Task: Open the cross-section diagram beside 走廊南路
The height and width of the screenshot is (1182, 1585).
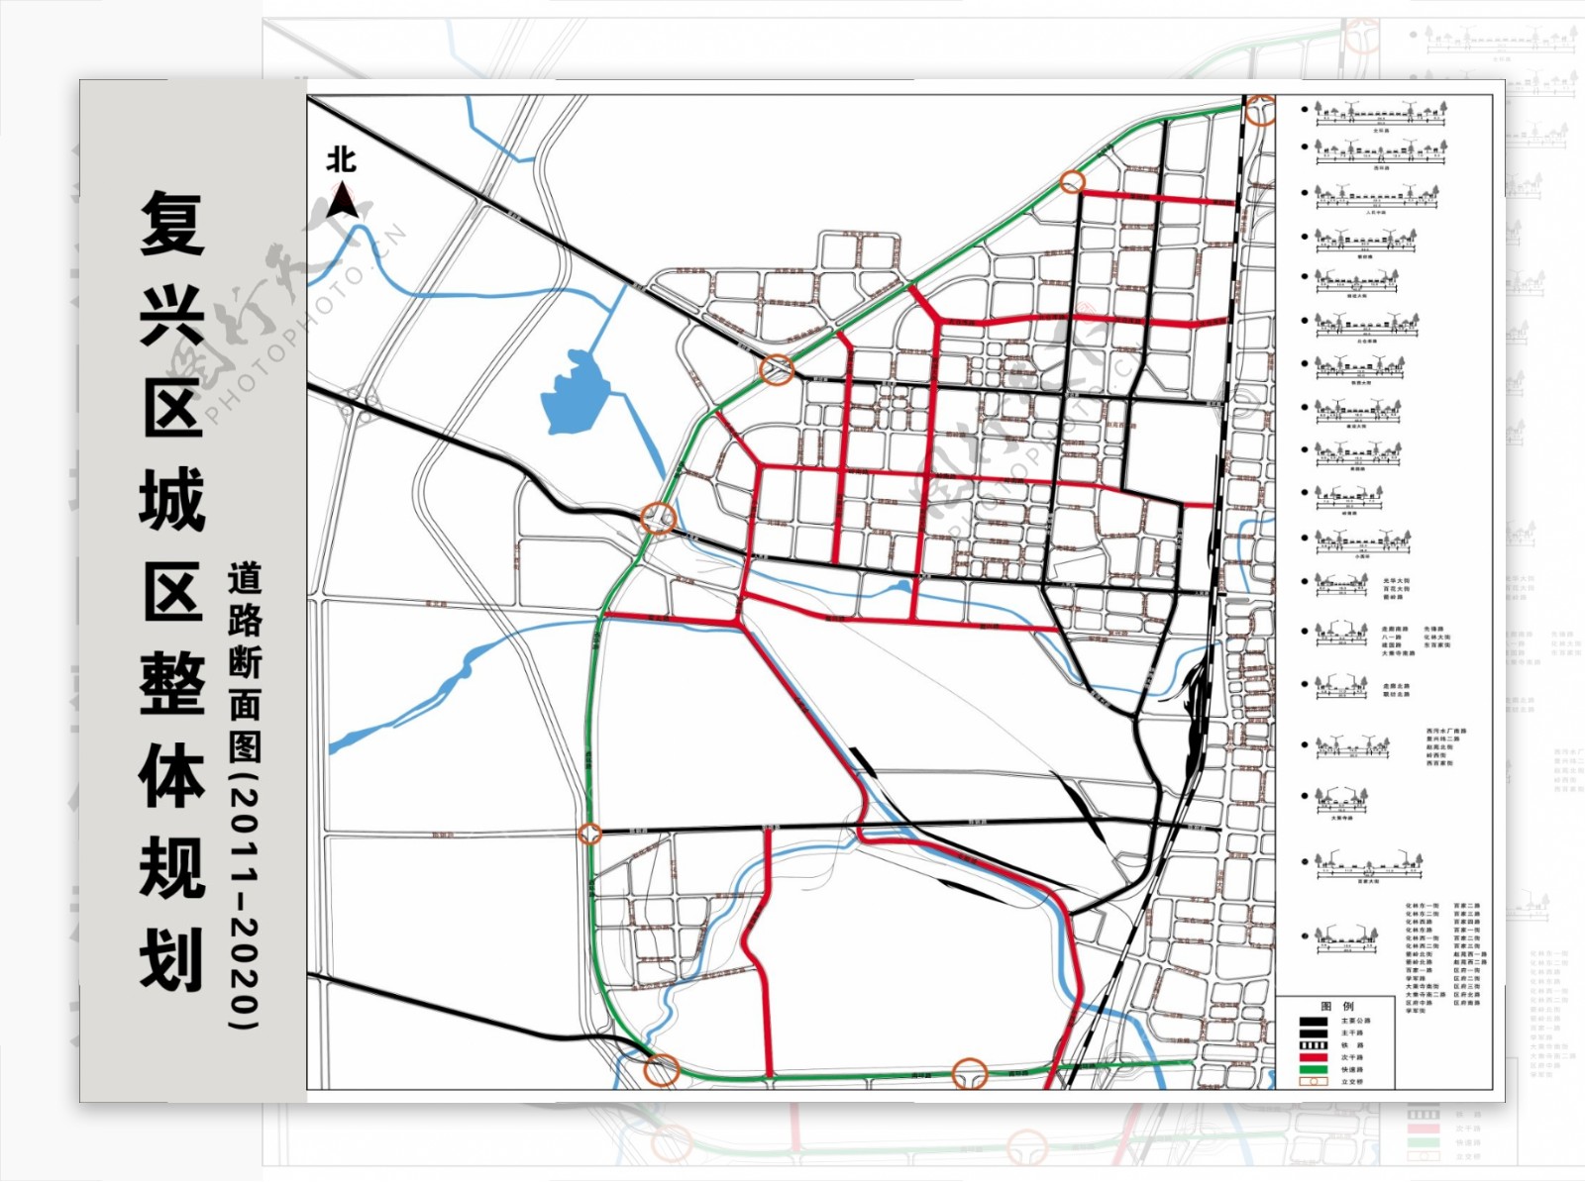Action: coord(1342,634)
